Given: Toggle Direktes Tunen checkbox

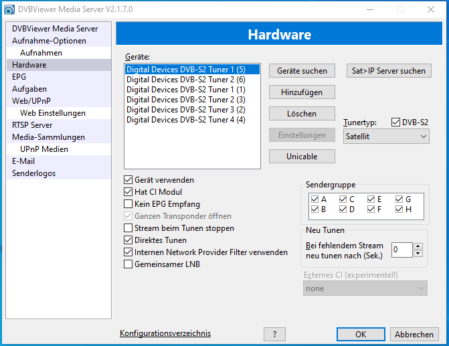Looking at the screenshot, I should tap(128, 240).
